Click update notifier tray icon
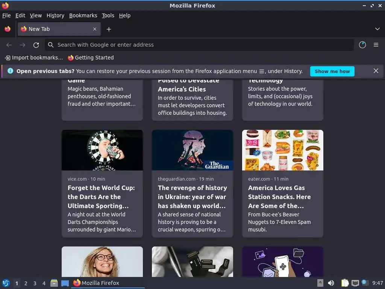Image resolution: width=385 pixels, height=289 pixels. 365,283
